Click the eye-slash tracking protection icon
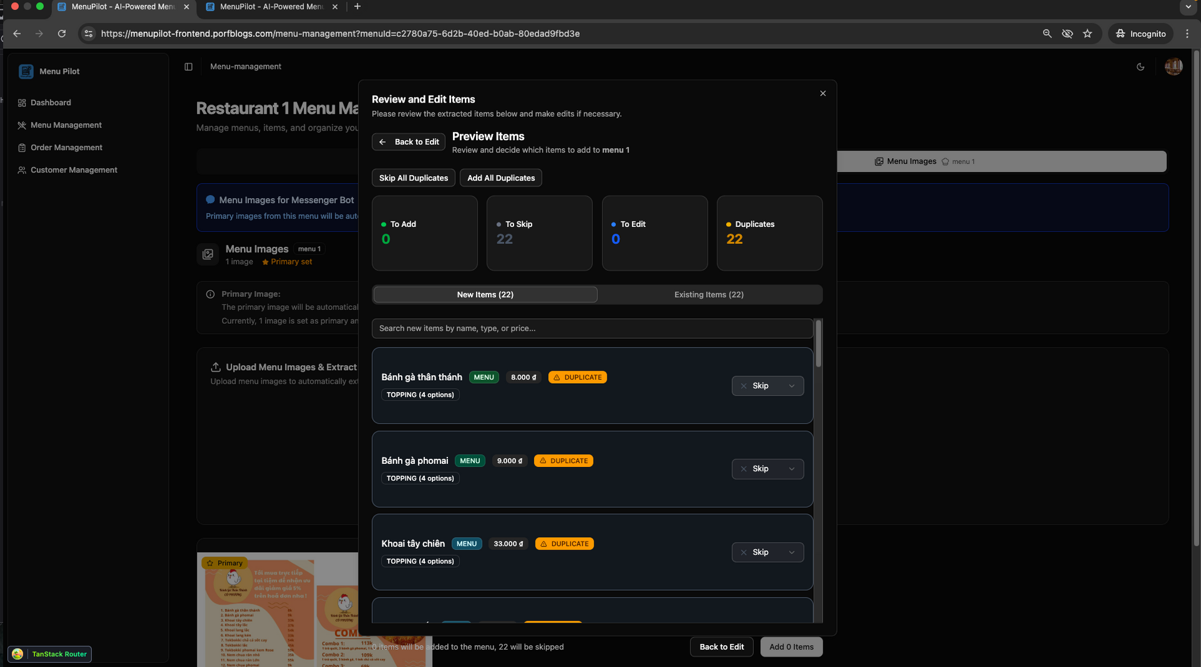 click(x=1067, y=34)
